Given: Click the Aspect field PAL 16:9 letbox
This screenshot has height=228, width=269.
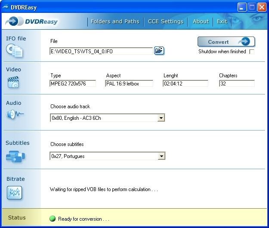Looking at the screenshot, I should 129,84.
